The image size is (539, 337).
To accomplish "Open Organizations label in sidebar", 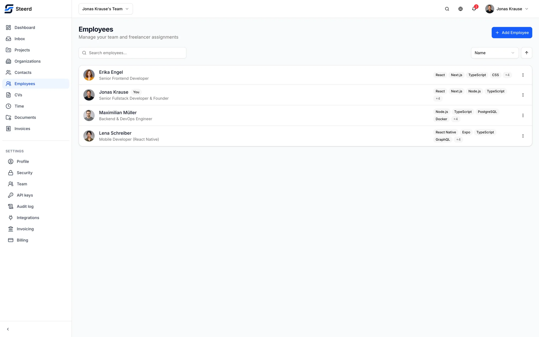I will click(27, 61).
